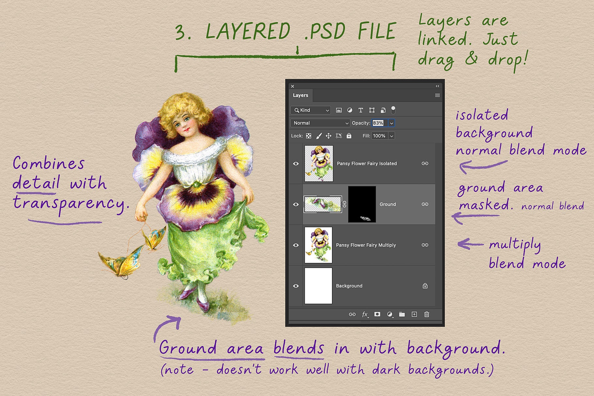
Task: Filter for shape layers icon
Action: point(372,110)
